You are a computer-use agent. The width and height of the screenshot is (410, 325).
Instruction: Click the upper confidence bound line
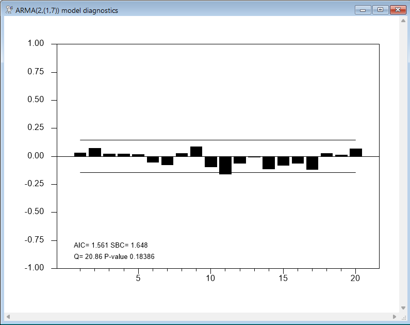217,140
